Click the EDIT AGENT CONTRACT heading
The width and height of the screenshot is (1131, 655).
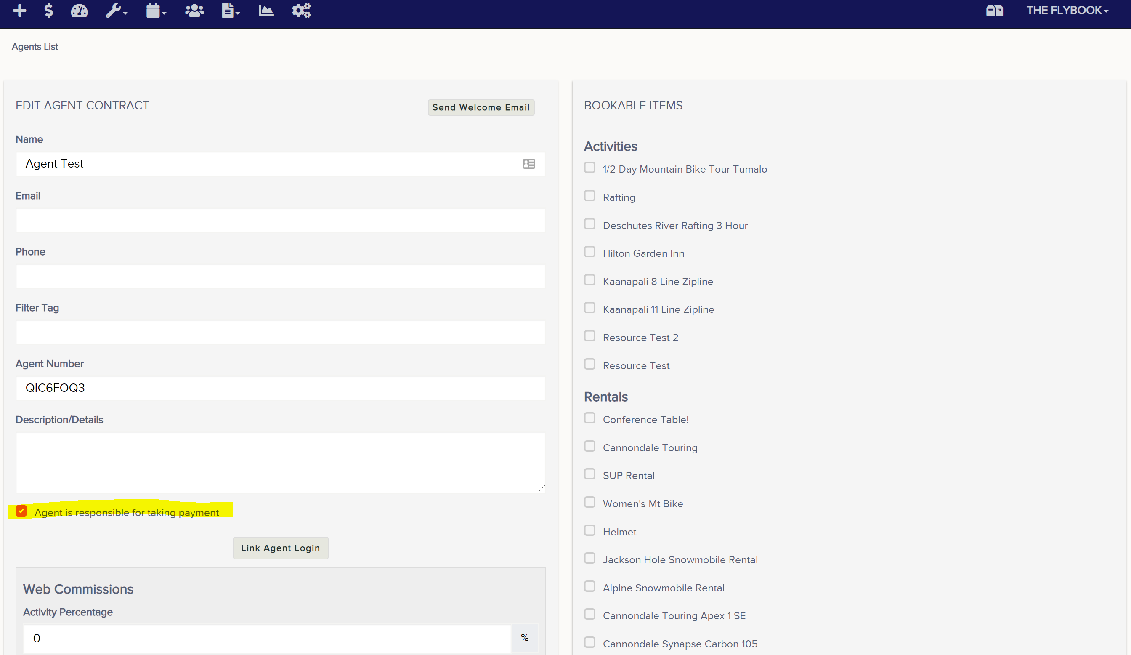point(82,106)
